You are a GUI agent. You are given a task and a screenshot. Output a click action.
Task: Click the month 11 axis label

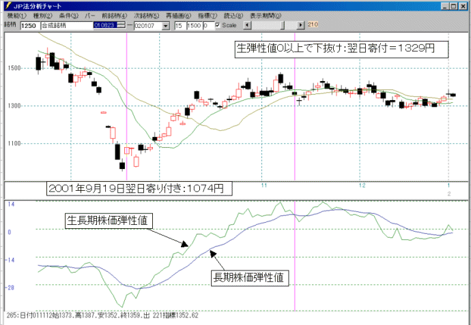pos(263,185)
